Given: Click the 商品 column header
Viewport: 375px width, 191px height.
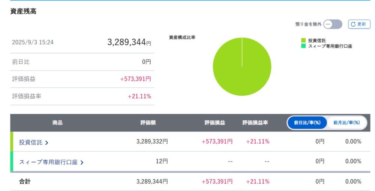Looking at the screenshot, I should (57, 123).
